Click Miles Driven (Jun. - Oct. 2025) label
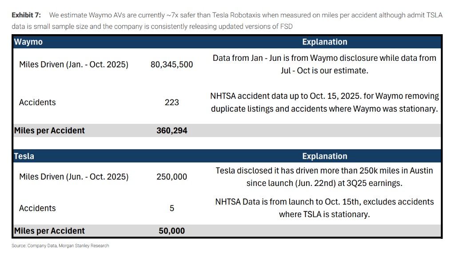The height and width of the screenshot is (253, 455). pyautogui.click(x=74, y=177)
